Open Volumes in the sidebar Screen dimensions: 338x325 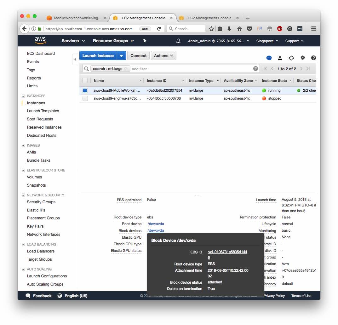[x=34, y=177]
